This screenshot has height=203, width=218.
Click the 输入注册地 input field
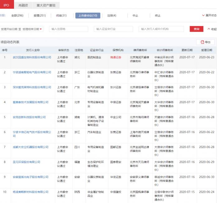(69, 29)
